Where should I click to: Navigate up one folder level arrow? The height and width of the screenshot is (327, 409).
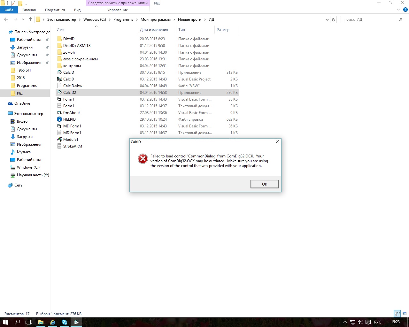30,19
